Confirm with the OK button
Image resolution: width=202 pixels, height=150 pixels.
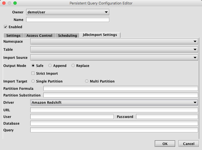(x=165, y=144)
